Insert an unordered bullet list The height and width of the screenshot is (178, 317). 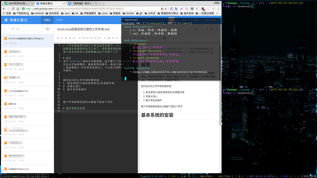pos(113,38)
